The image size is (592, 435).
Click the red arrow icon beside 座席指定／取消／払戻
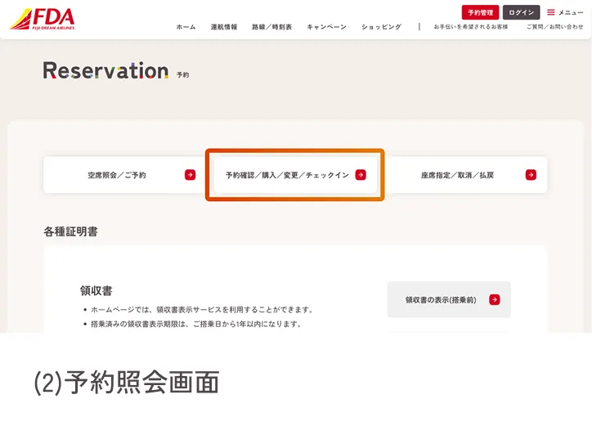pyautogui.click(x=531, y=175)
